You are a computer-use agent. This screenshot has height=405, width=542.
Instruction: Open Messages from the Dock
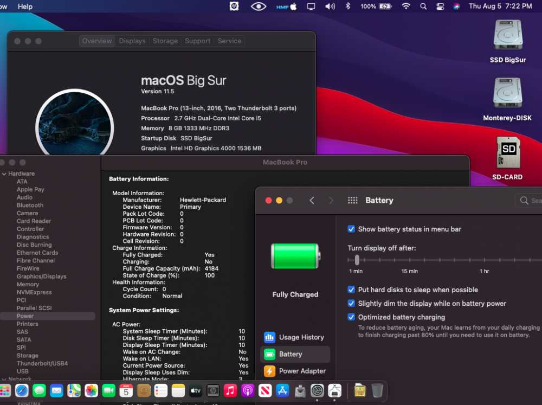[39, 391]
